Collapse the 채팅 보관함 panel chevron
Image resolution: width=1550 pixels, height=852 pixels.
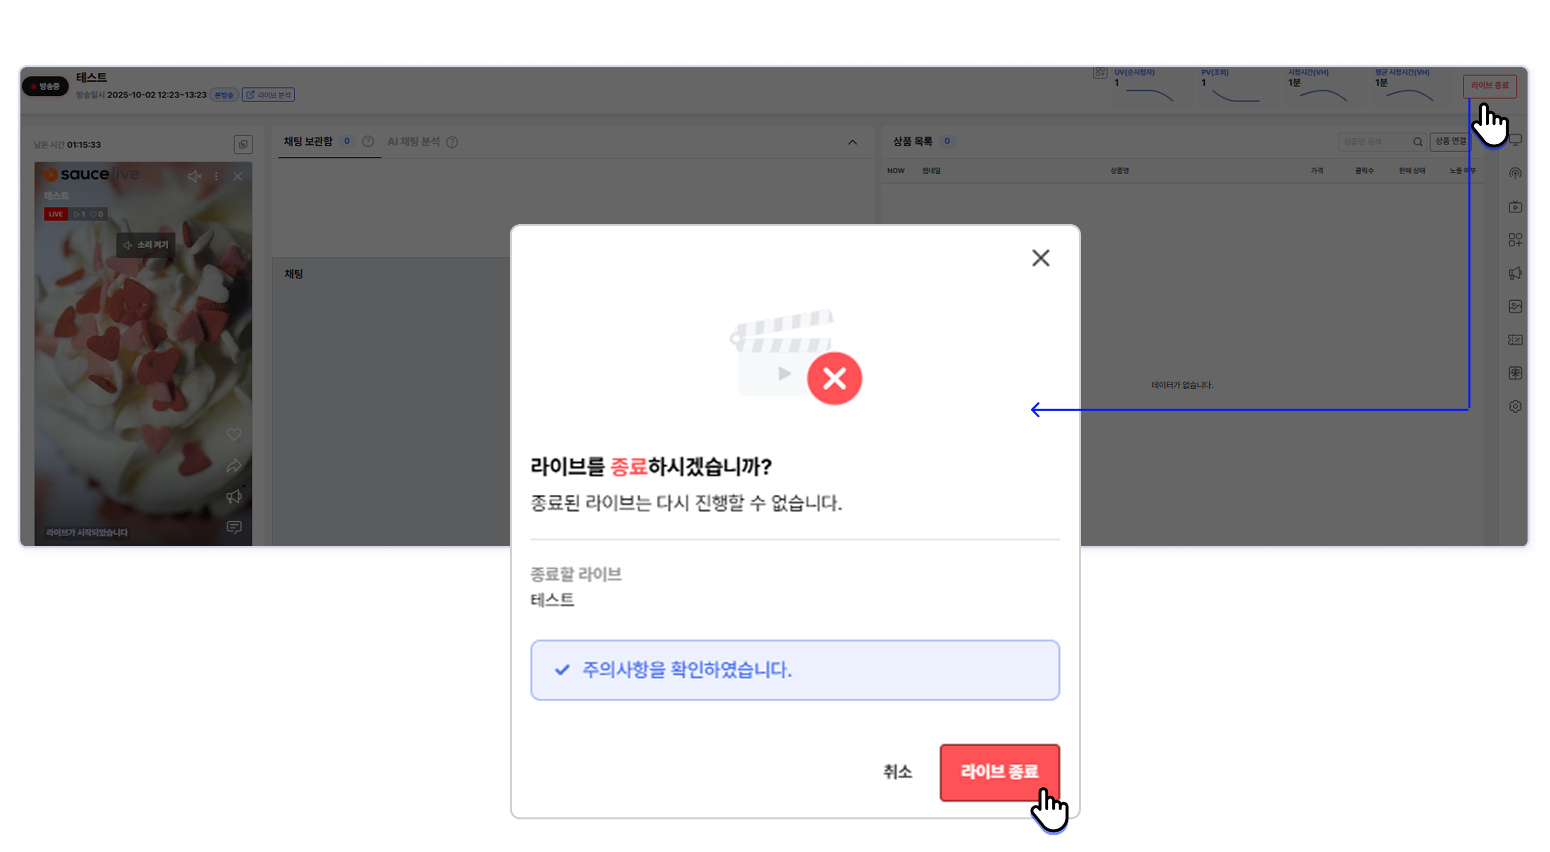pos(852,143)
